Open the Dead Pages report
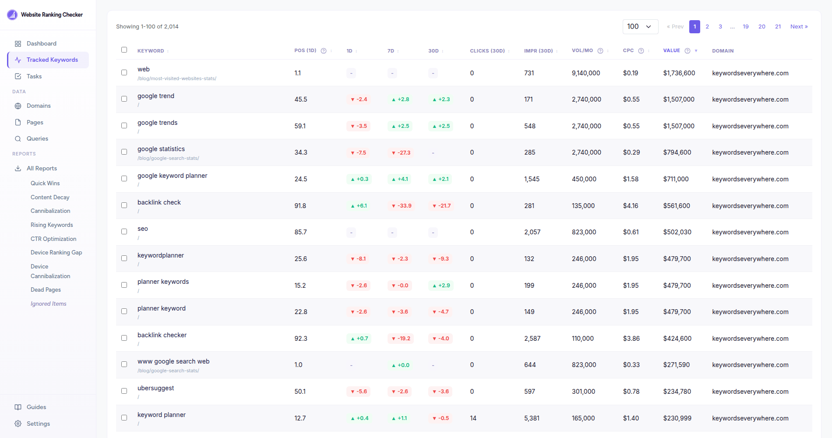Screen dimensions: 832x438 pyautogui.click(x=46, y=290)
